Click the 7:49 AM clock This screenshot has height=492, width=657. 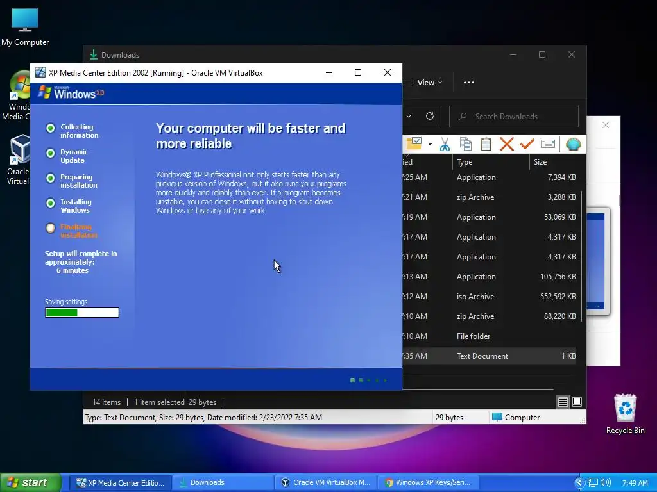pyautogui.click(x=635, y=483)
